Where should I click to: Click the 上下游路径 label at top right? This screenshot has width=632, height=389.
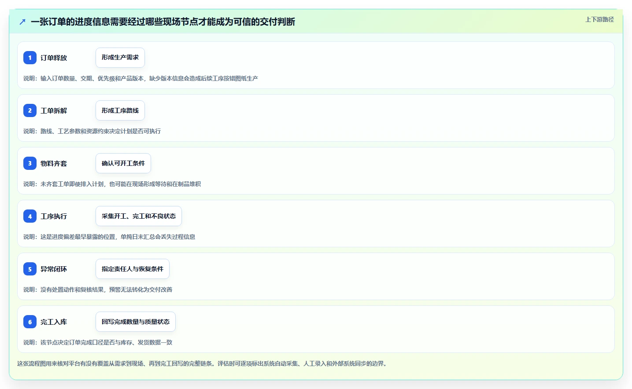pyautogui.click(x=599, y=19)
